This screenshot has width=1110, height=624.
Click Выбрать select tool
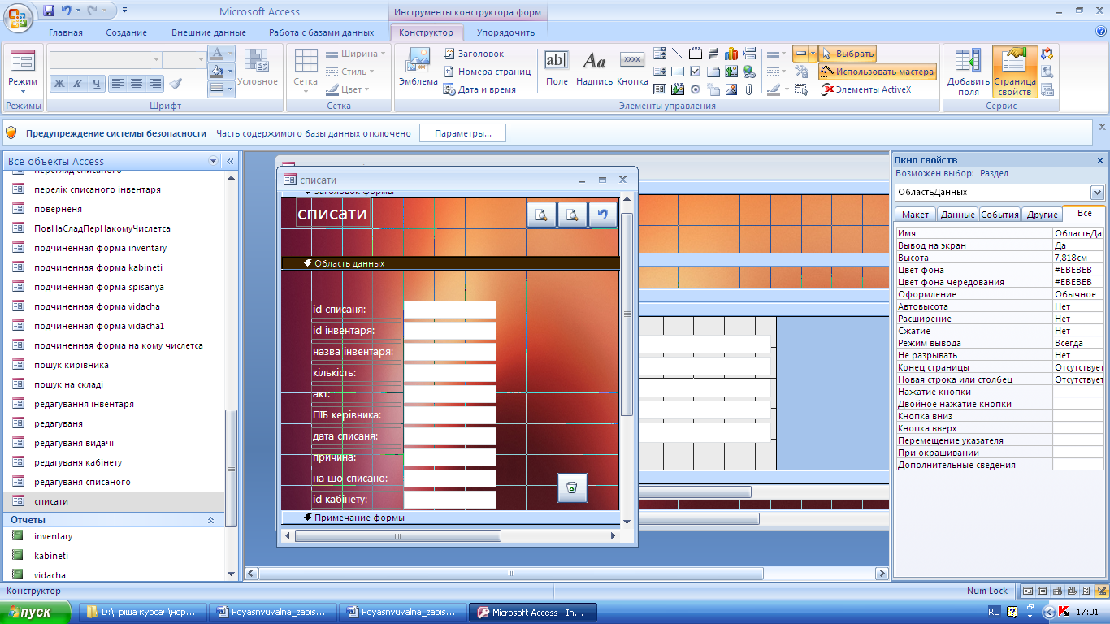click(848, 54)
